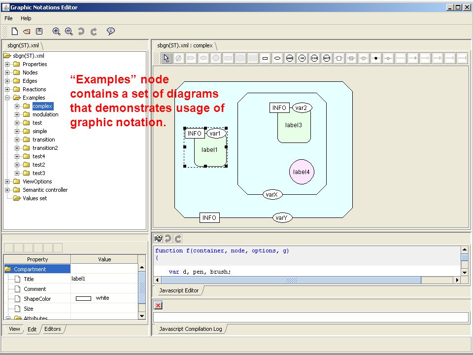Choose the diamond-ended edge tool
The height and width of the screenshot is (355, 473).
click(425, 58)
